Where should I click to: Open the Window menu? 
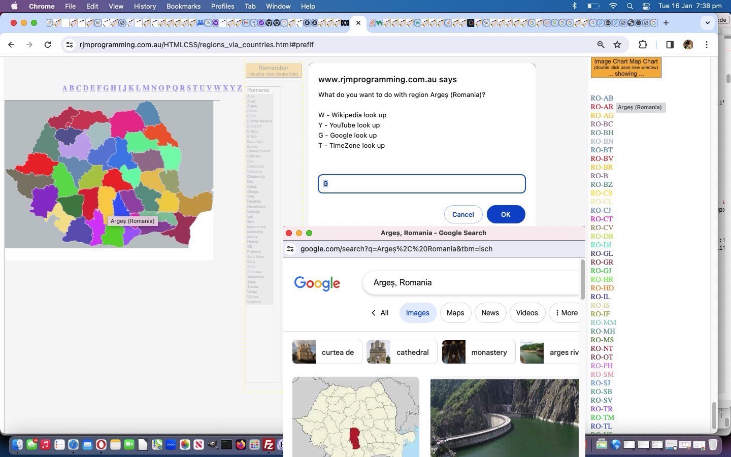click(278, 6)
